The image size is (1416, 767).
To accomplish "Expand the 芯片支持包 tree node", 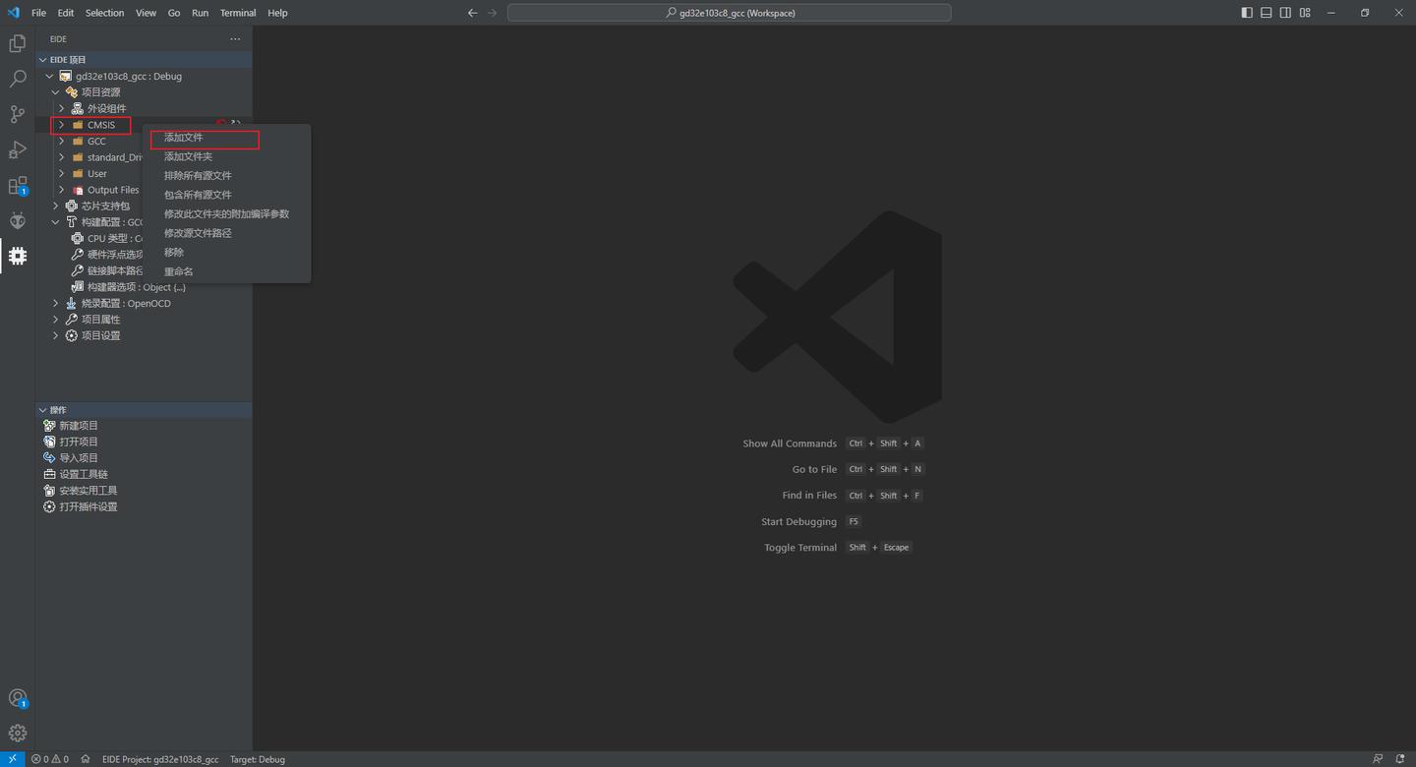I will (55, 206).
